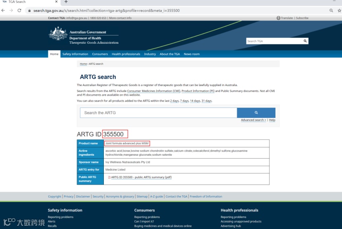Bookmark page with the star icon
The width and height of the screenshot is (342, 229).
pos(340,10)
